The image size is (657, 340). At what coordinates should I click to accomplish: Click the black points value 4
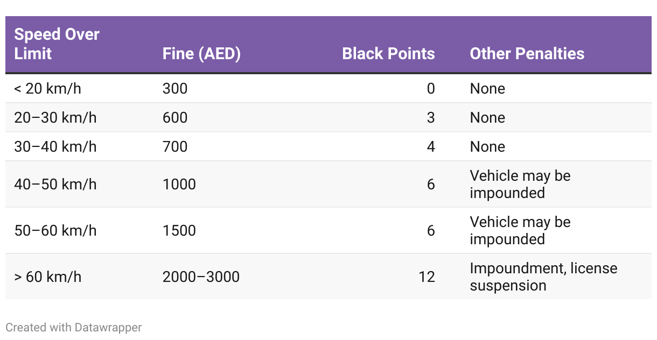pyautogui.click(x=431, y=146)
